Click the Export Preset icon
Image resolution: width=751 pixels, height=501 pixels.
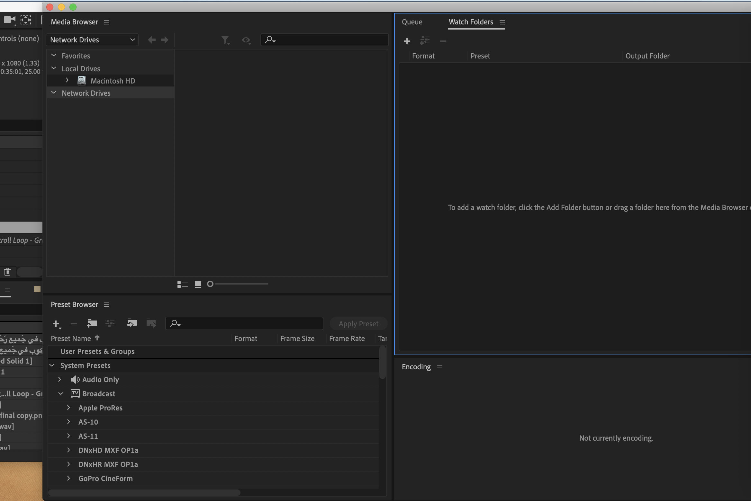[151, 323]
